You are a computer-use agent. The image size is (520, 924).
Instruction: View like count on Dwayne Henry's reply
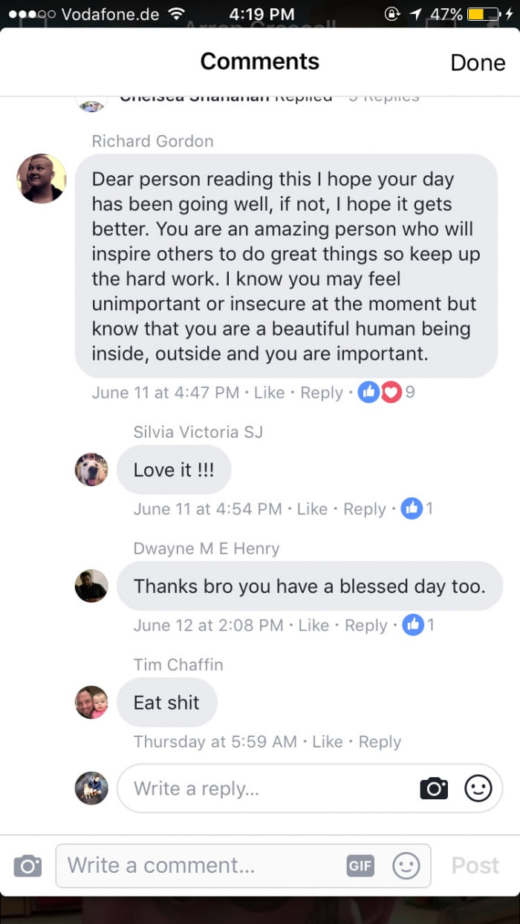point(419,626)
